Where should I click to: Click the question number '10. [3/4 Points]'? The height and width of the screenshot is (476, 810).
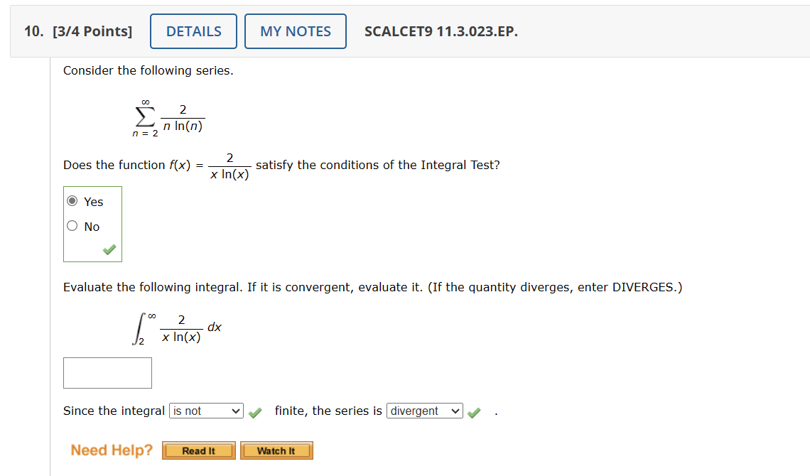[x=77, y=31]
